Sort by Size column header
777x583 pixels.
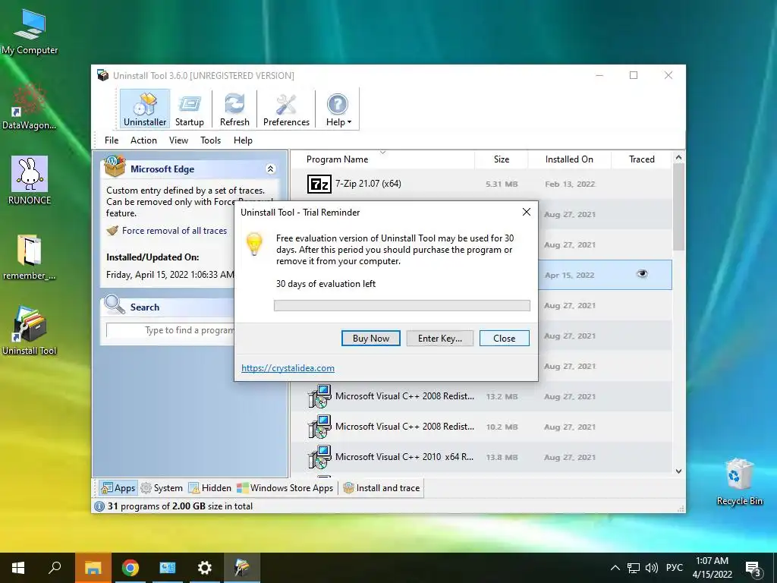pos(502,159)
